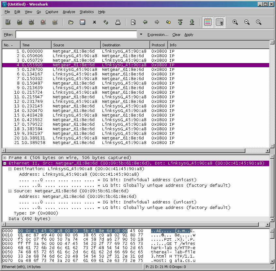Image resolution: width=276 pixels, height=271 pixels.
Task: Select Address line with 00:0c:41:45:90:a8
Action: tap(79, 174)
